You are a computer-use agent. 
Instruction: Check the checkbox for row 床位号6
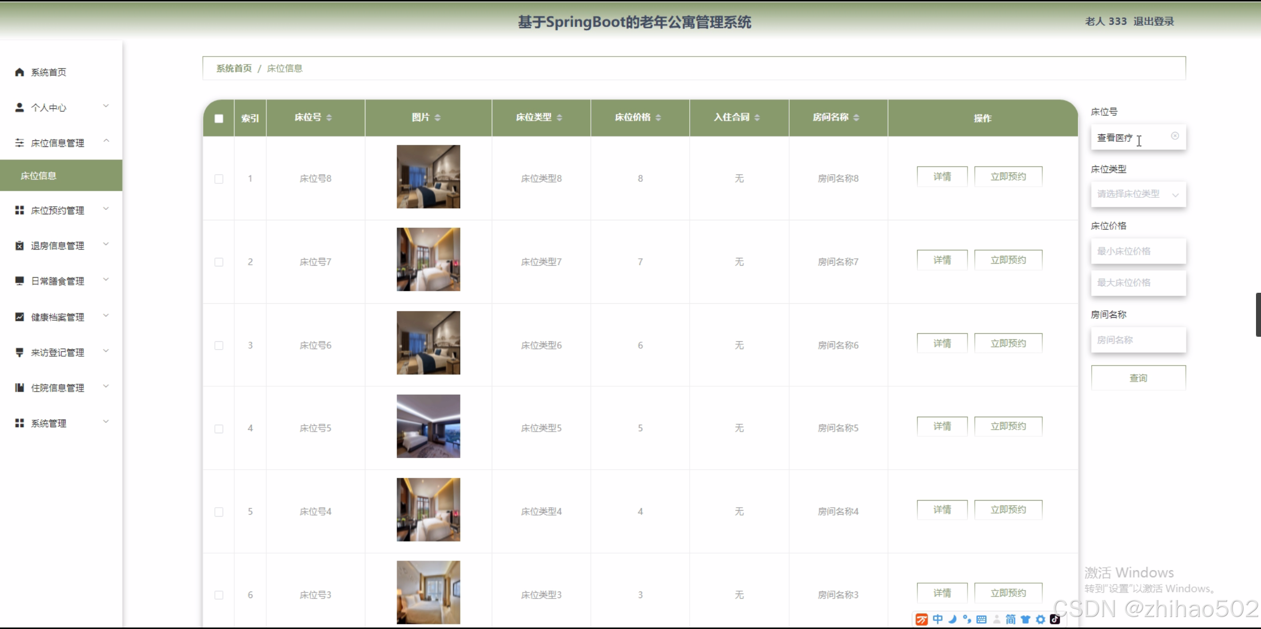219,346
